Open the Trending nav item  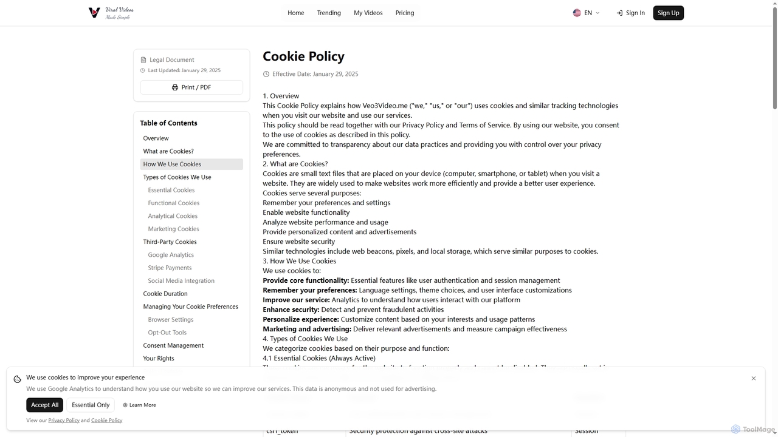tap(329, 13)
